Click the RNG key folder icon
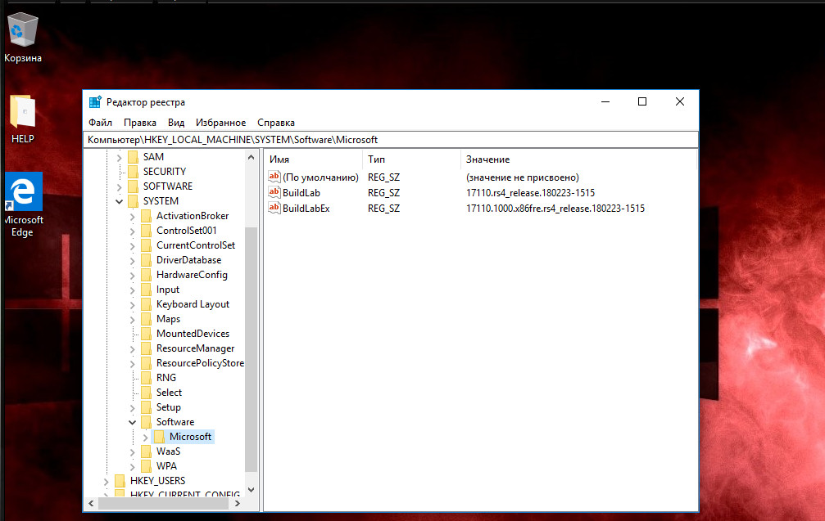 pyautogui.click(x=147, y=378)
